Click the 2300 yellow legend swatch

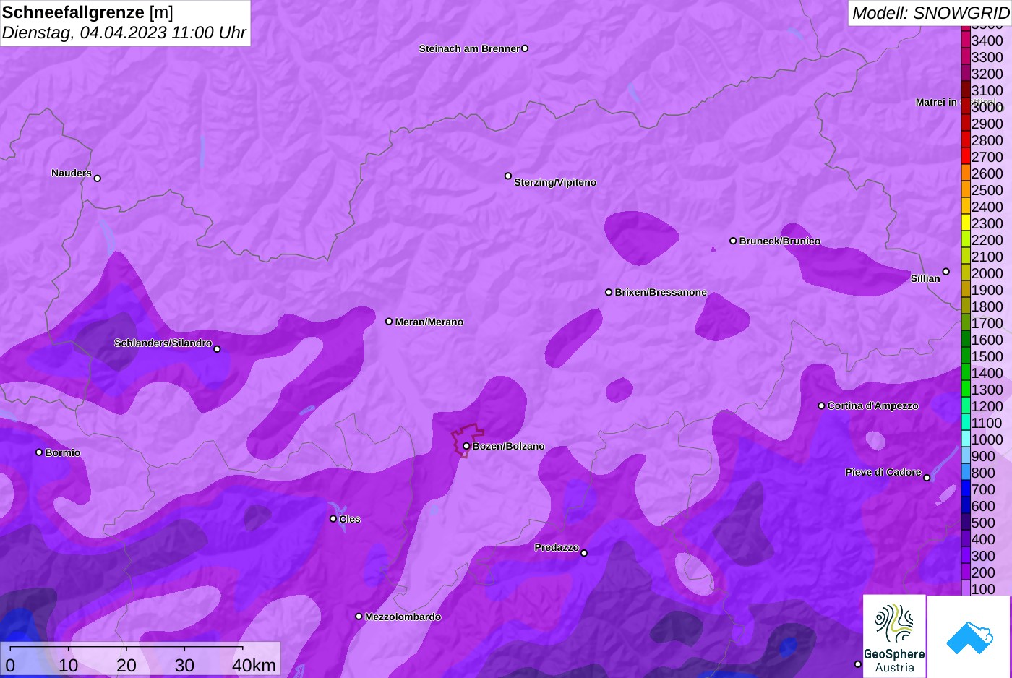(x=966, y=223)
